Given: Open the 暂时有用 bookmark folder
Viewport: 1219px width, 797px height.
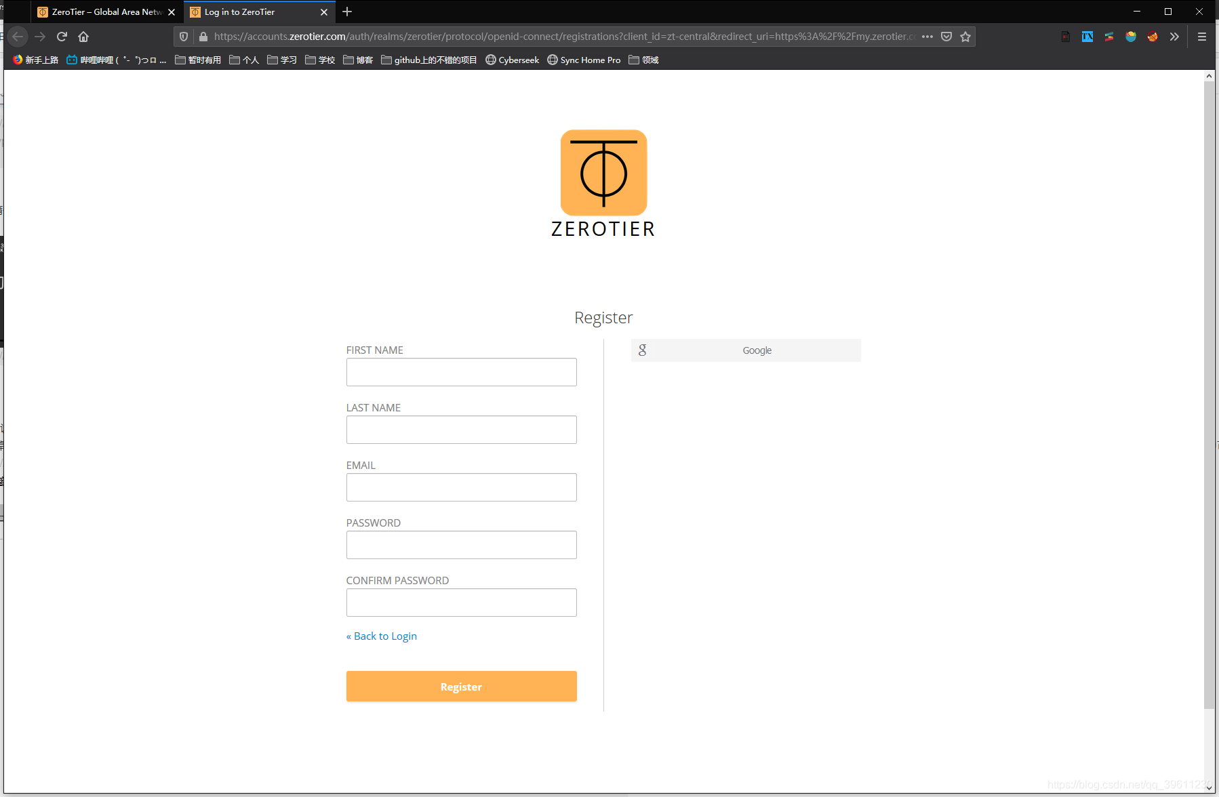Looking at the screenshot, I should coord(198,60).
